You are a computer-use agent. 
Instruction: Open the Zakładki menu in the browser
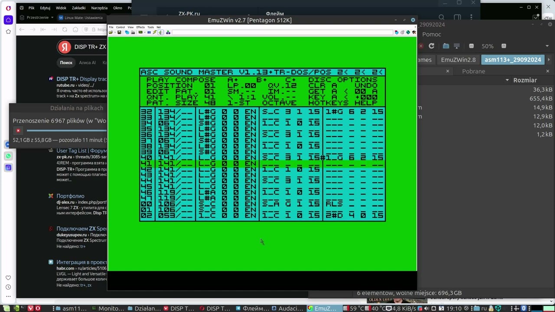pos(78,8)
